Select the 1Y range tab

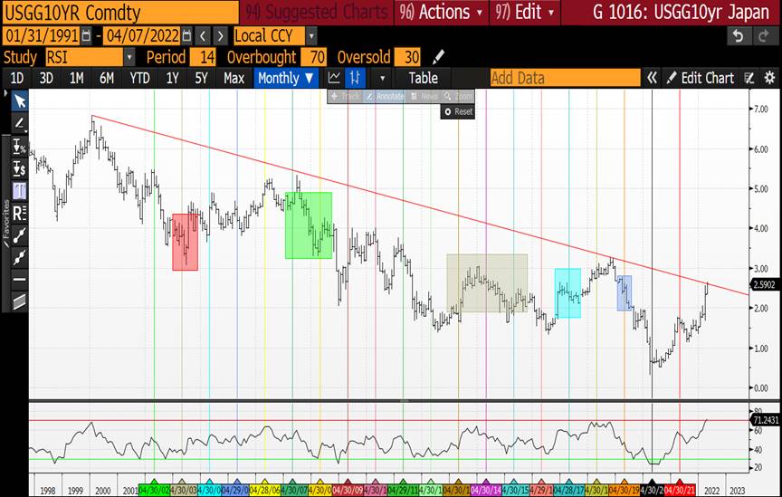pos(172,78)
